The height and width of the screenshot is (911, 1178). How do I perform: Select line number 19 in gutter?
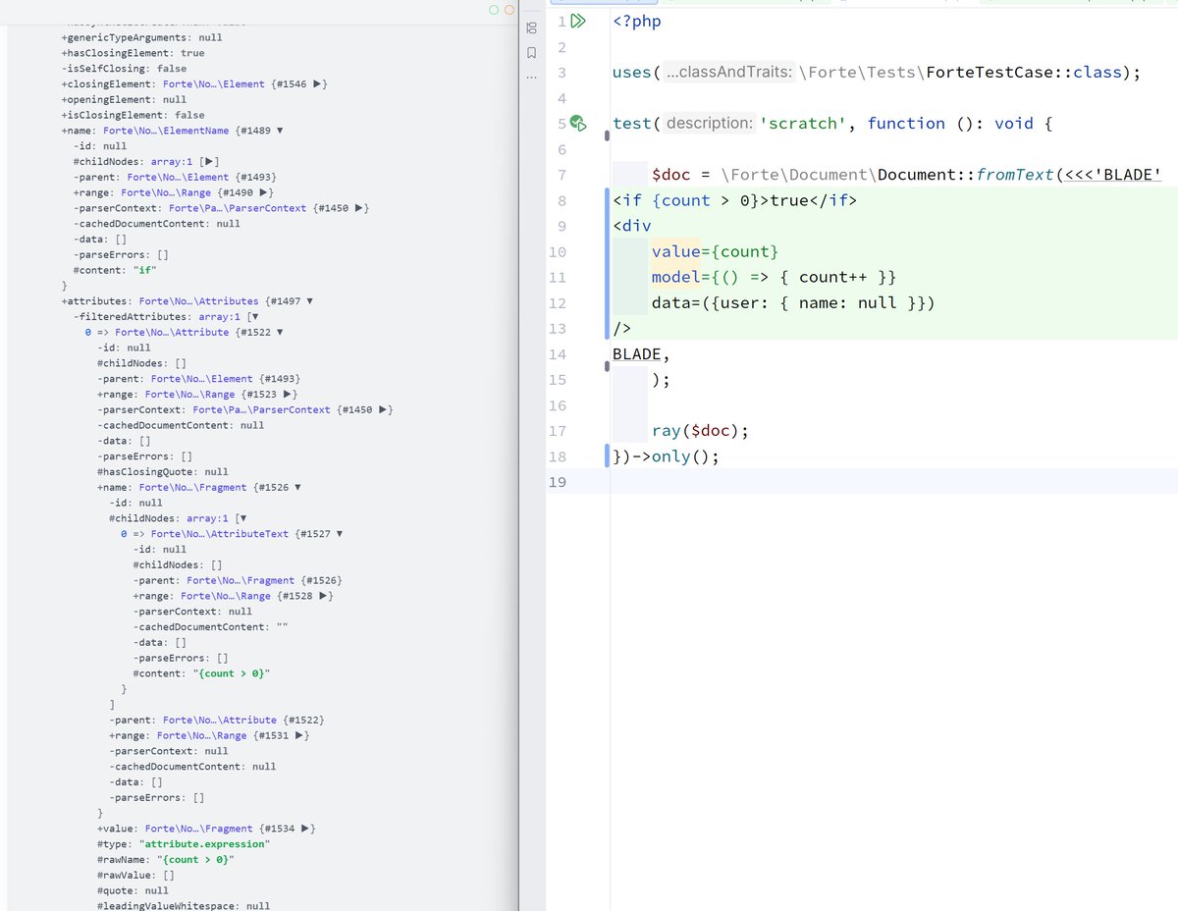[x=558, y=482]
